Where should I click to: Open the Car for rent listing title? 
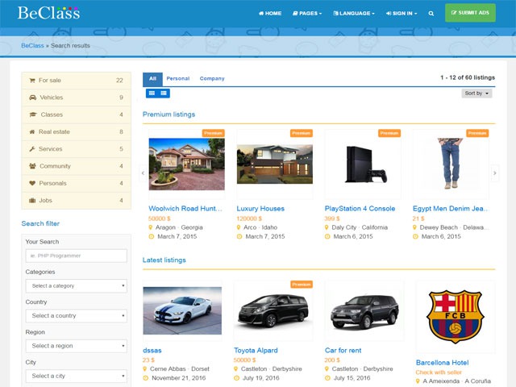pos(343,350)
